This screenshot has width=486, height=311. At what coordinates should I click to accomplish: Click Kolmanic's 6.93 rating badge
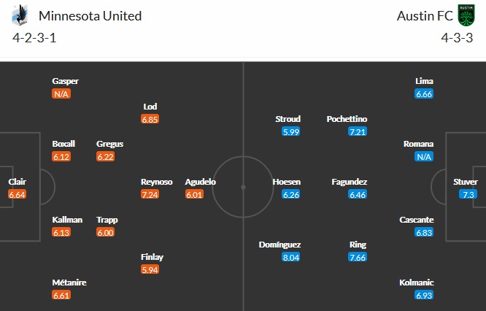(x=423, y=295)
